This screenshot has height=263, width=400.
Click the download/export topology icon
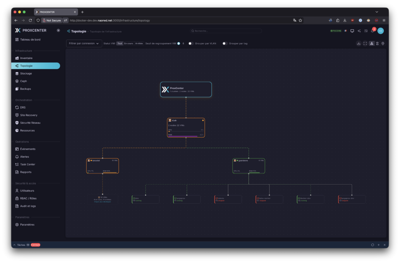(x=359, y=44)
